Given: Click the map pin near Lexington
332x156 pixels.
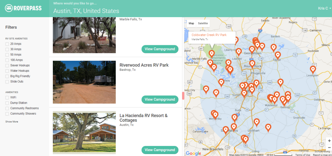Looking at the screenshot, I should (313, 69).
